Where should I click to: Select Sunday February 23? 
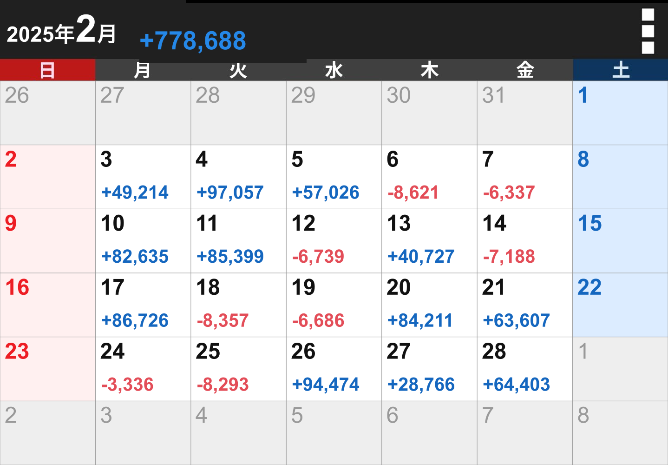(x=48, y=369)
